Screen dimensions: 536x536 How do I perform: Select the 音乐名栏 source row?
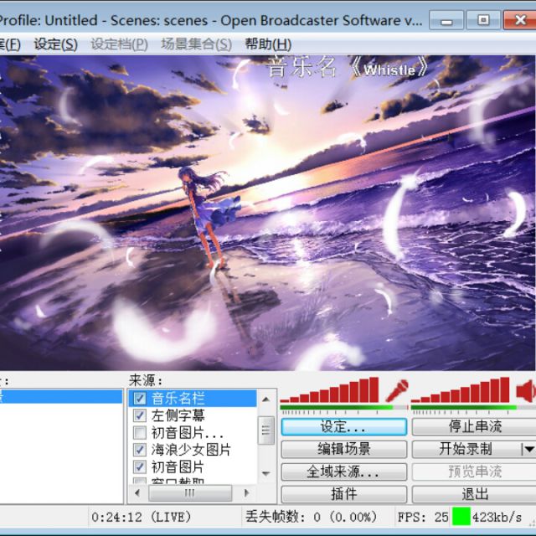193,399
